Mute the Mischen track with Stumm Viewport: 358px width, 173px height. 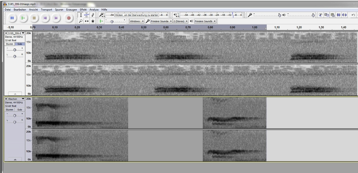coord(10,109)
